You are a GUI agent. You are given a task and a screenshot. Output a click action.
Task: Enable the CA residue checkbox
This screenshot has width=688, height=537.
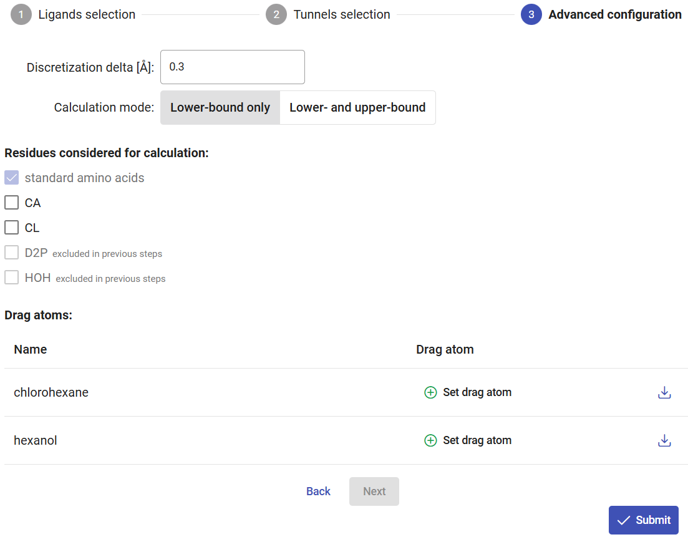click(x=11, y=203)
